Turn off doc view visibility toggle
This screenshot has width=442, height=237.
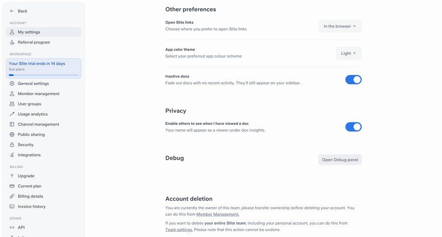point(353,127)
